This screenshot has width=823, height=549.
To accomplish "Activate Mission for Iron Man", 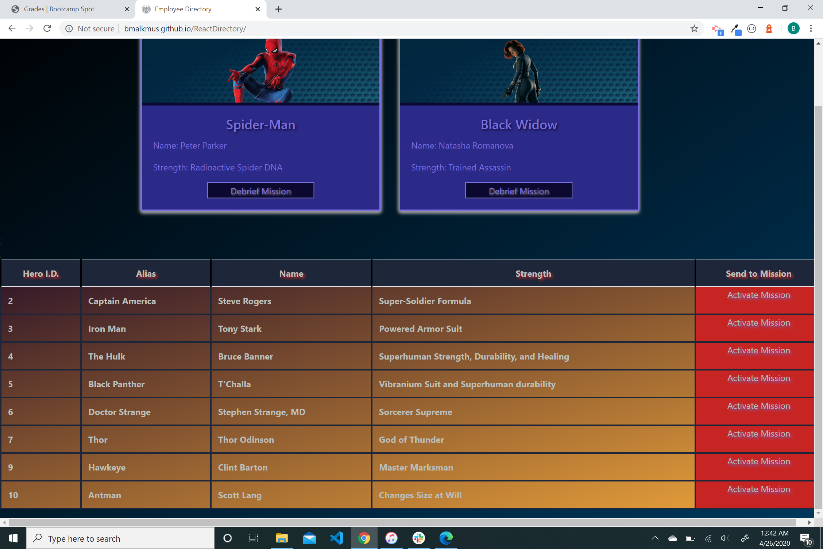I will 758,323.
